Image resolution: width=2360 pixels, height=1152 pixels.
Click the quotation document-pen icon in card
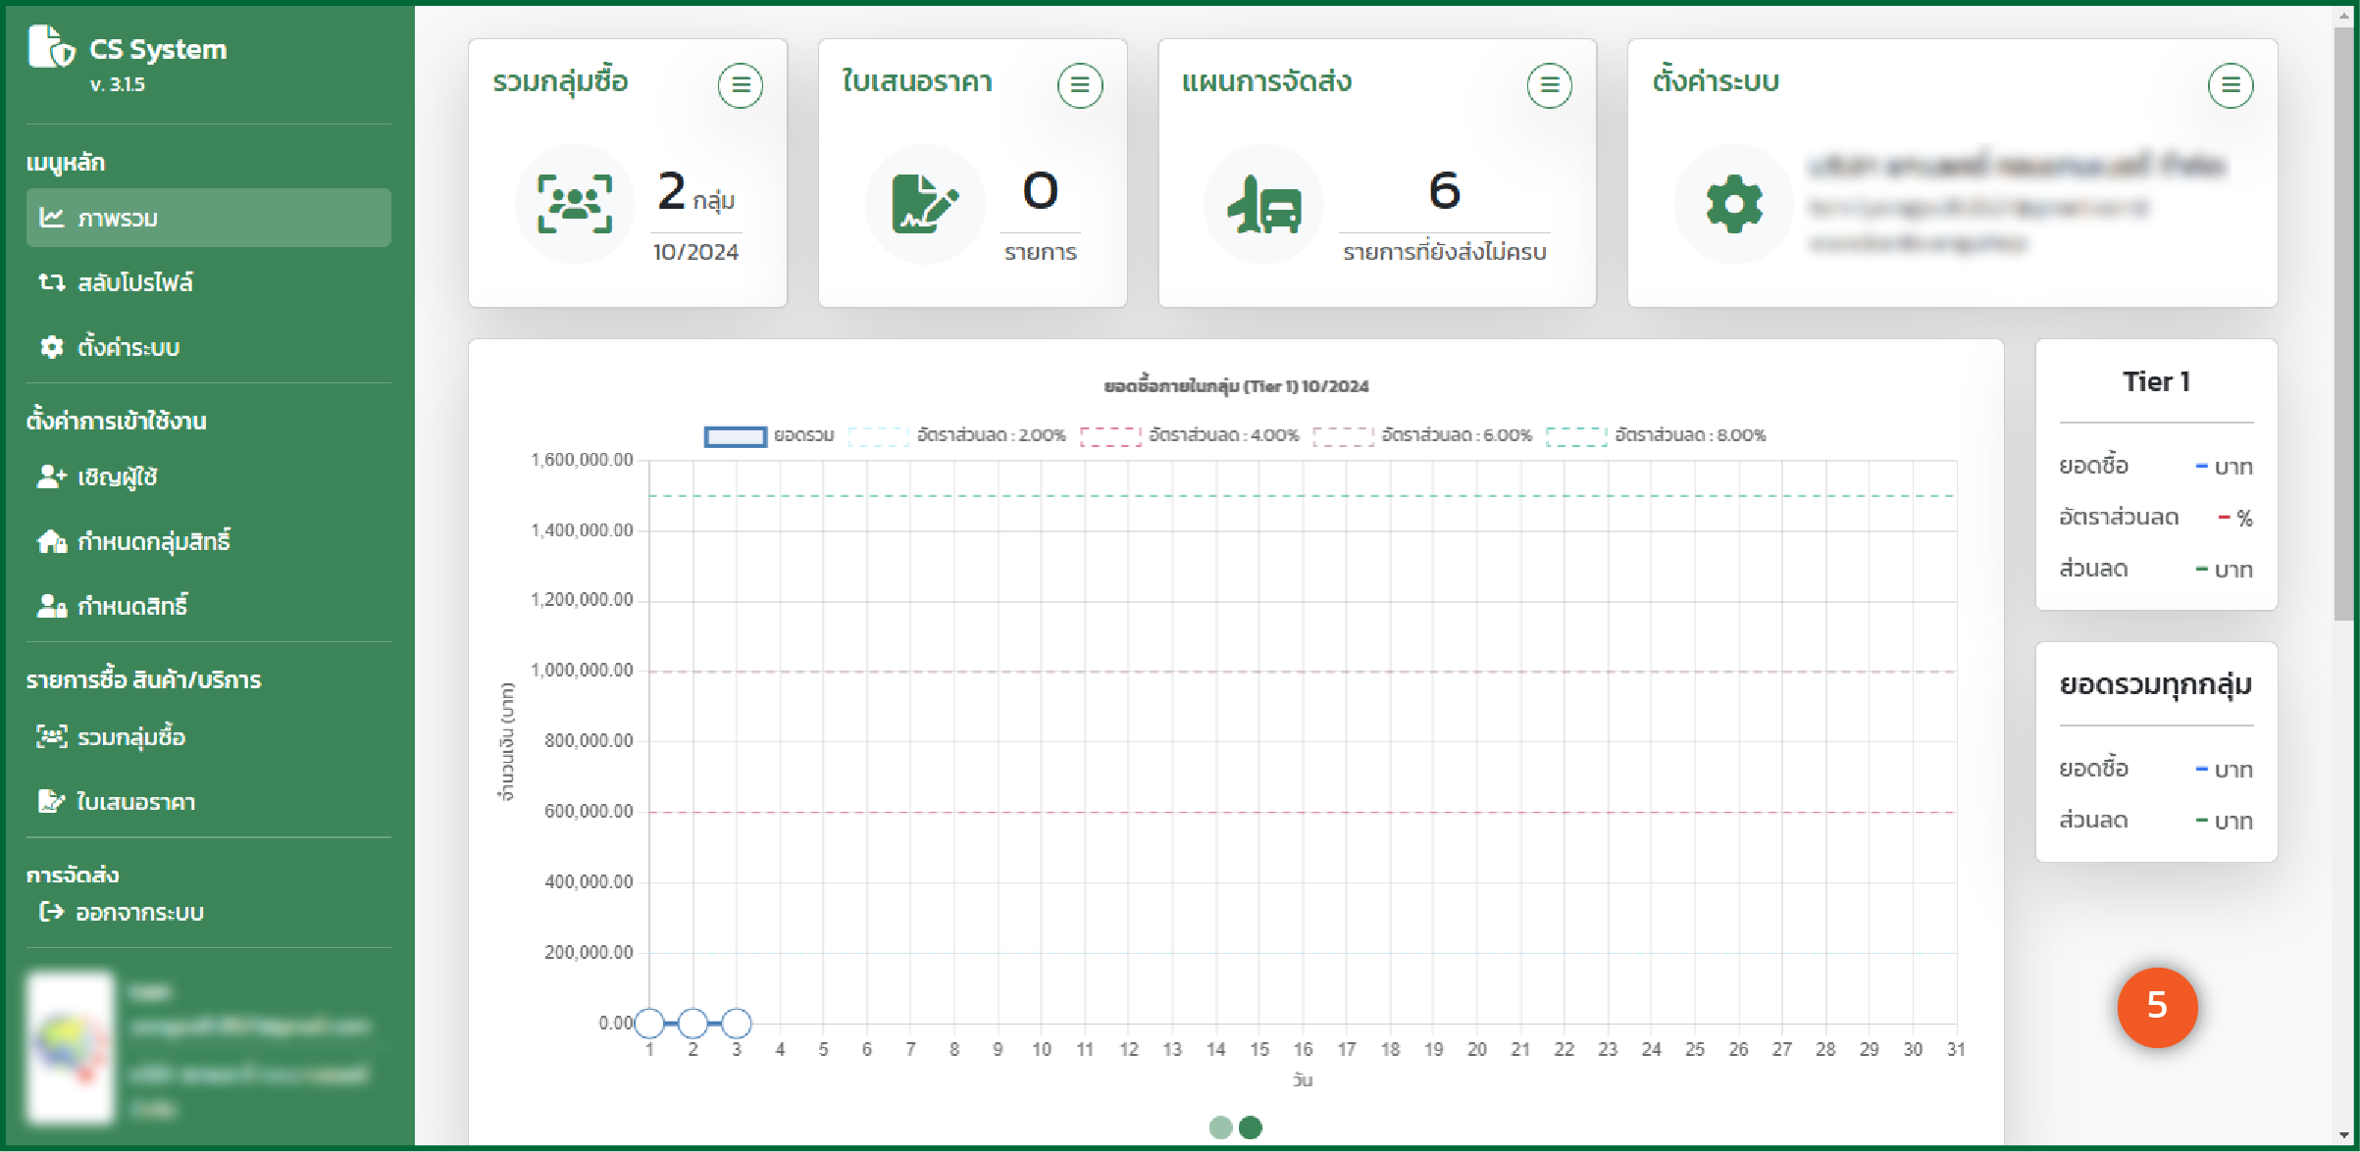coord(924,204)
